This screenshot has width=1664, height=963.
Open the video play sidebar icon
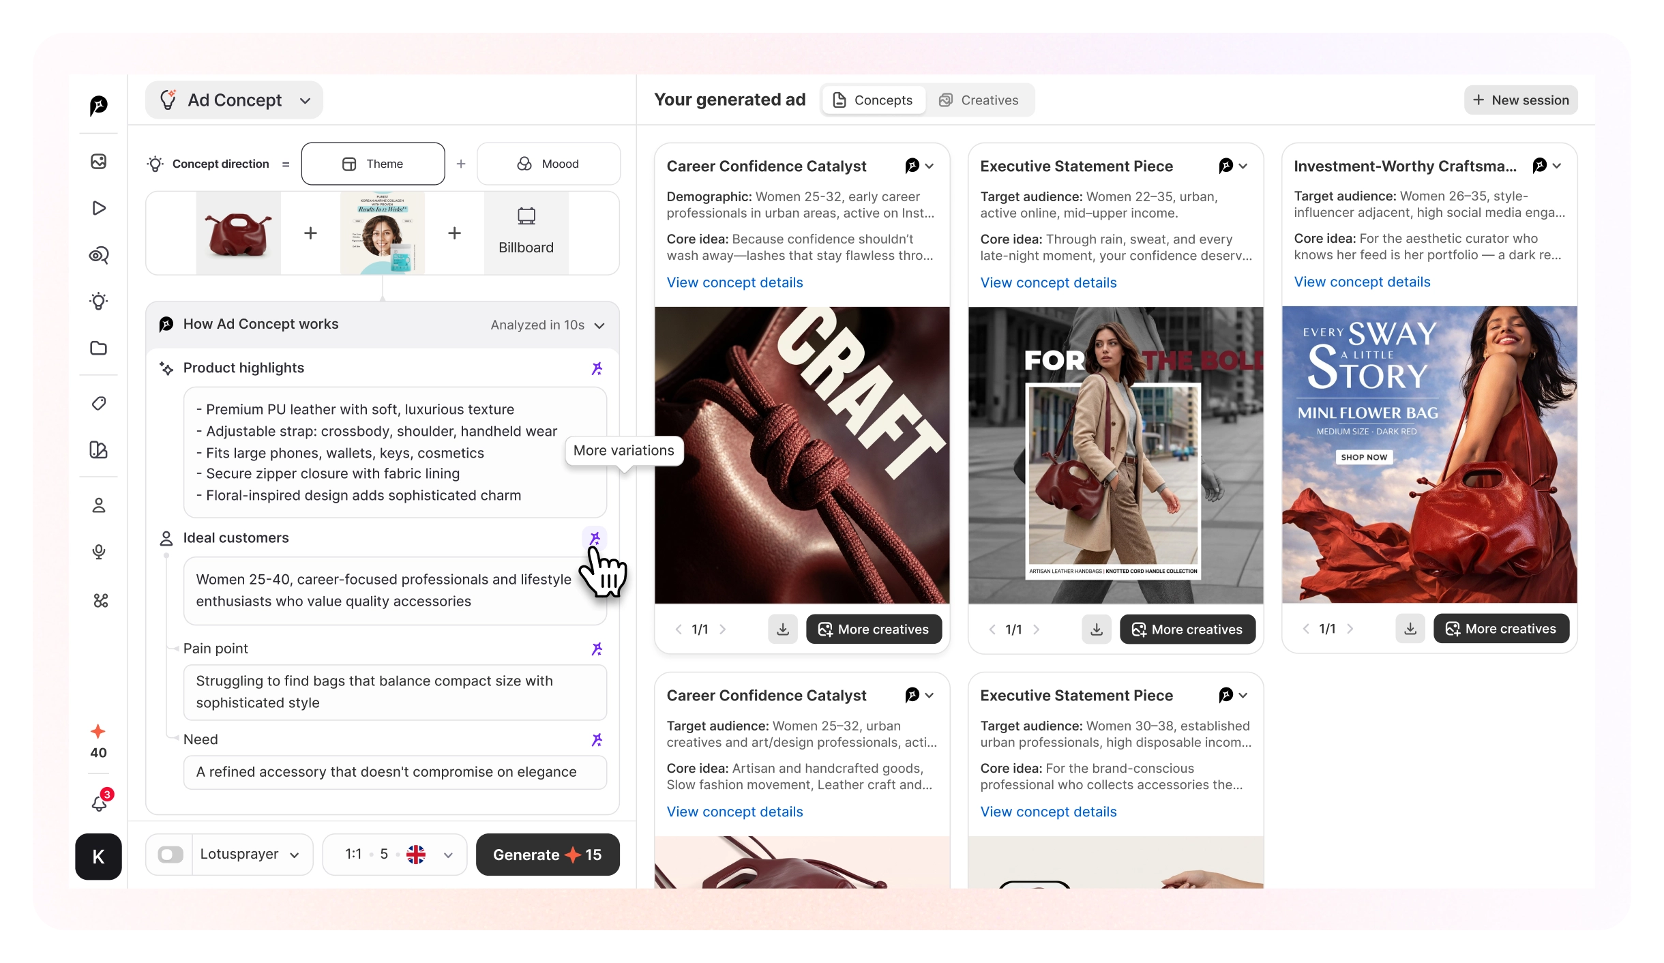pos(99,208)
